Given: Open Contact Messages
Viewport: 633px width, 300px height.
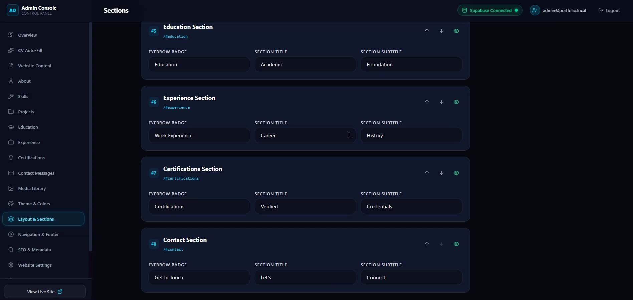Looking at the screenshot, I should pyautogui.click(x=43, y=173).
